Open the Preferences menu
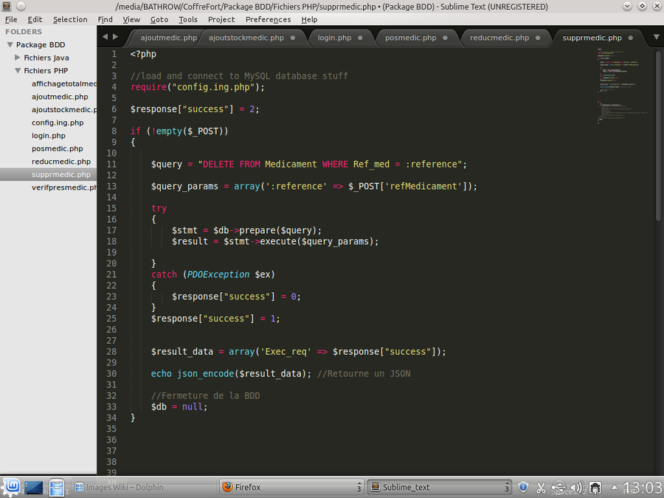 coord(268,19)
